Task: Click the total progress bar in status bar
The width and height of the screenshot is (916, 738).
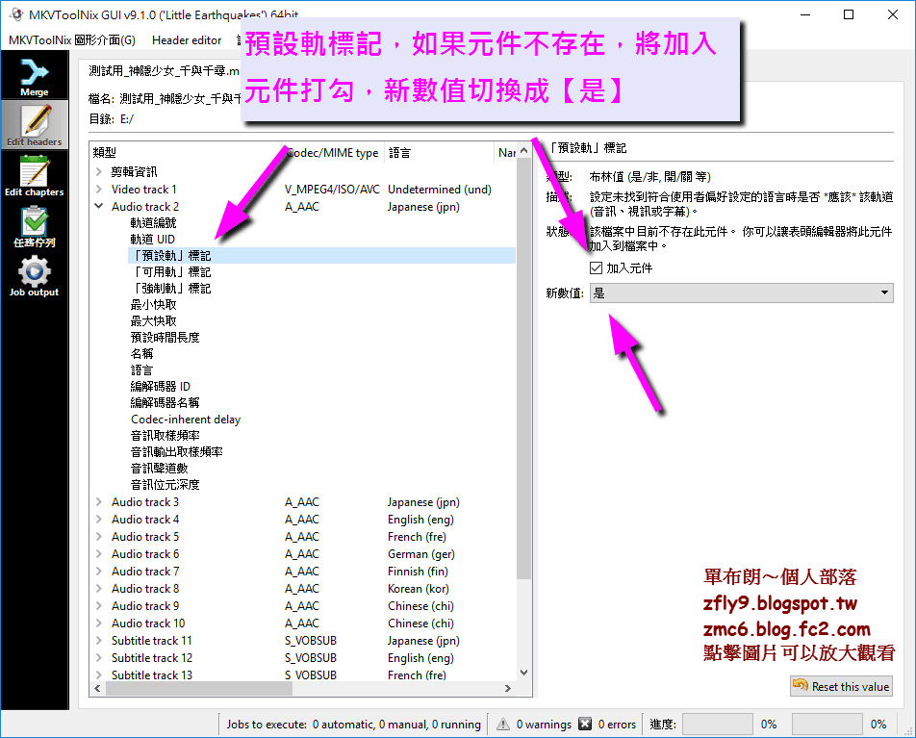Action: (x=827, y=724)
